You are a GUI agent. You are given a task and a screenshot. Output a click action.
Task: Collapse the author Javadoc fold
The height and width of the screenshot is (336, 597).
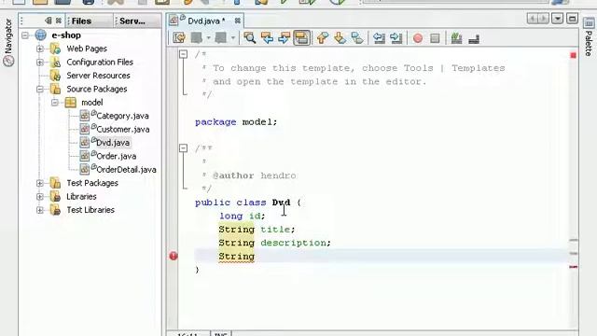[x=183, y=147]
